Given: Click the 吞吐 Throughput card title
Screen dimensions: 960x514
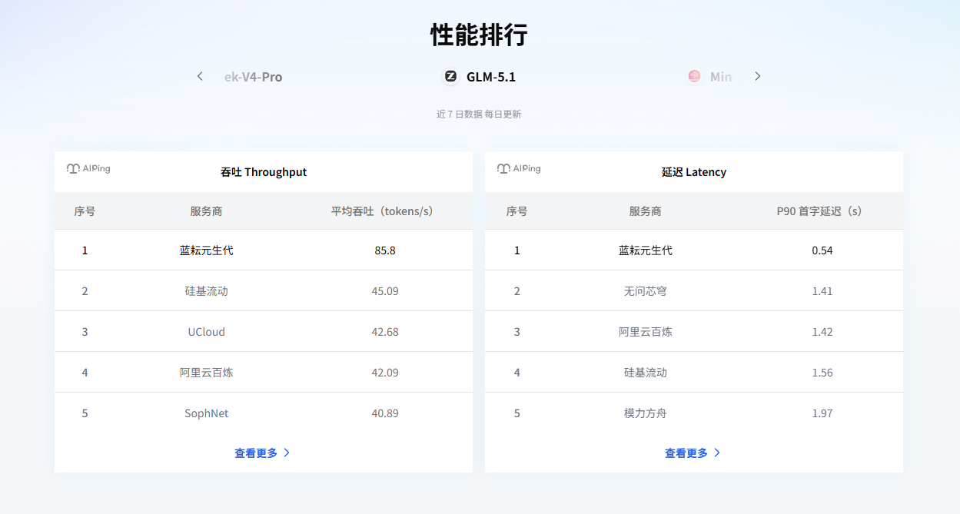Looking at the screenshot, I should point(264,172).
